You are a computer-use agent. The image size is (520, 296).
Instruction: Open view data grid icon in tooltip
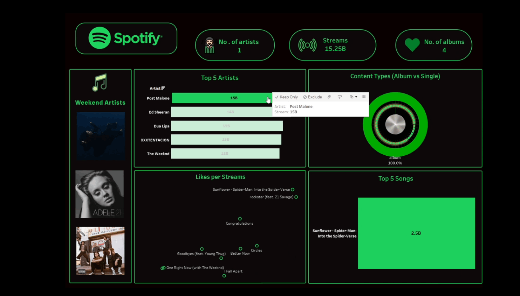(x=363, y=97)
